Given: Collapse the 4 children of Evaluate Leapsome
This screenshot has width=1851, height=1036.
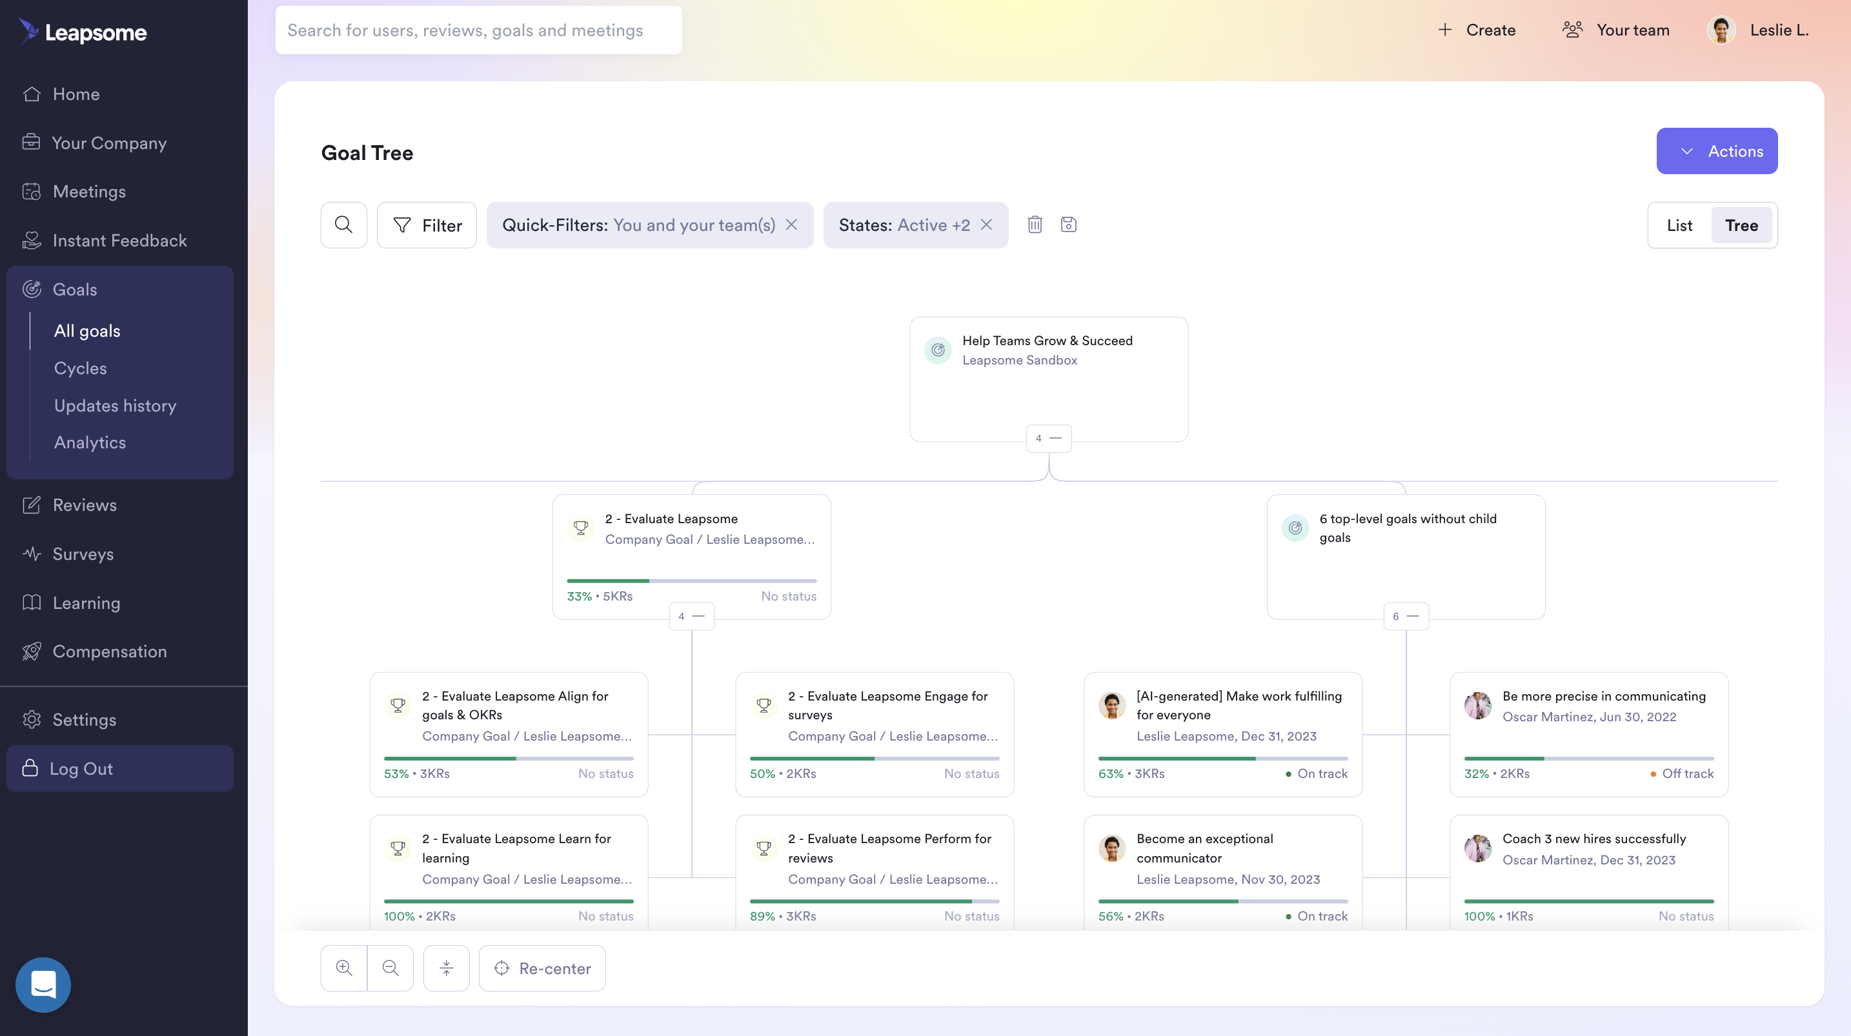Looking at the screenshot, I should tap(691, 617).
